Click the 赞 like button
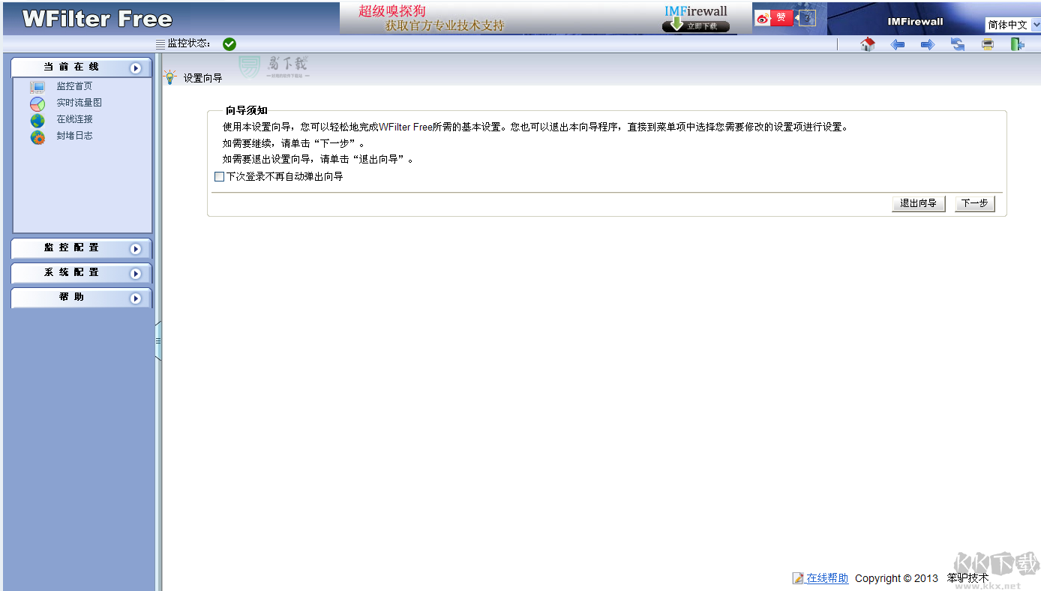Viewport: 1041px width, 591px height. (x=781, y=16)
